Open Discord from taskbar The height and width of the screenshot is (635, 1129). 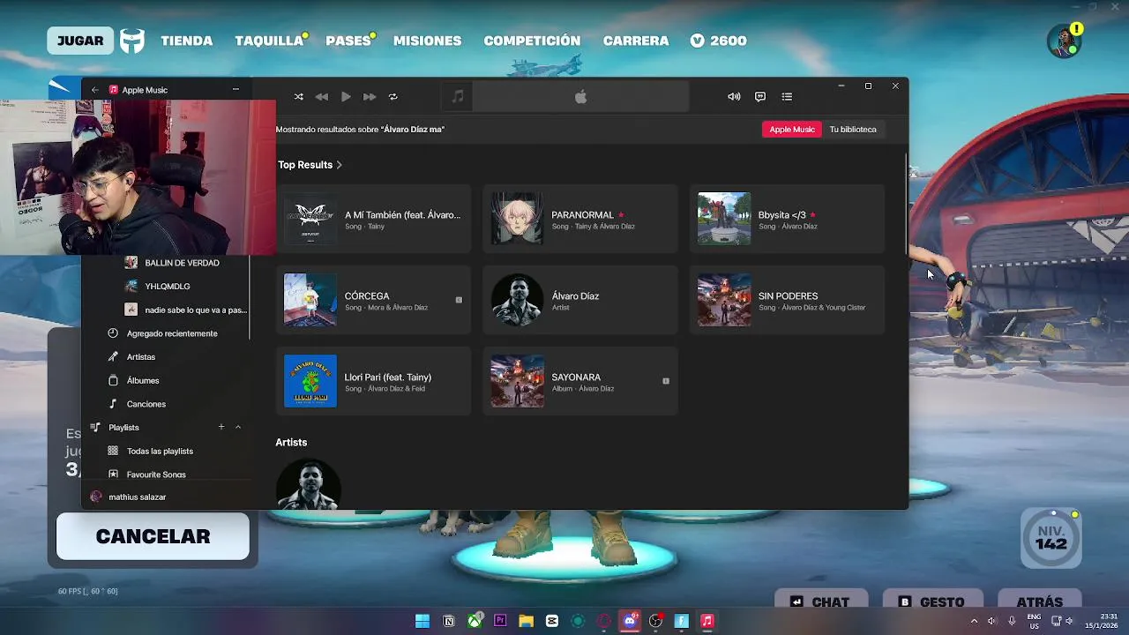point(630,621)
